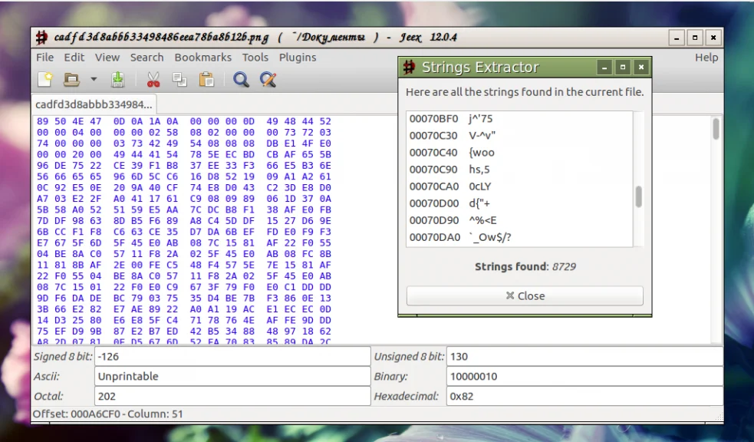Viewport: 754px width, 442px height.
Task: Expand the recent files dropdown arrow
Action: coord(94,79)
